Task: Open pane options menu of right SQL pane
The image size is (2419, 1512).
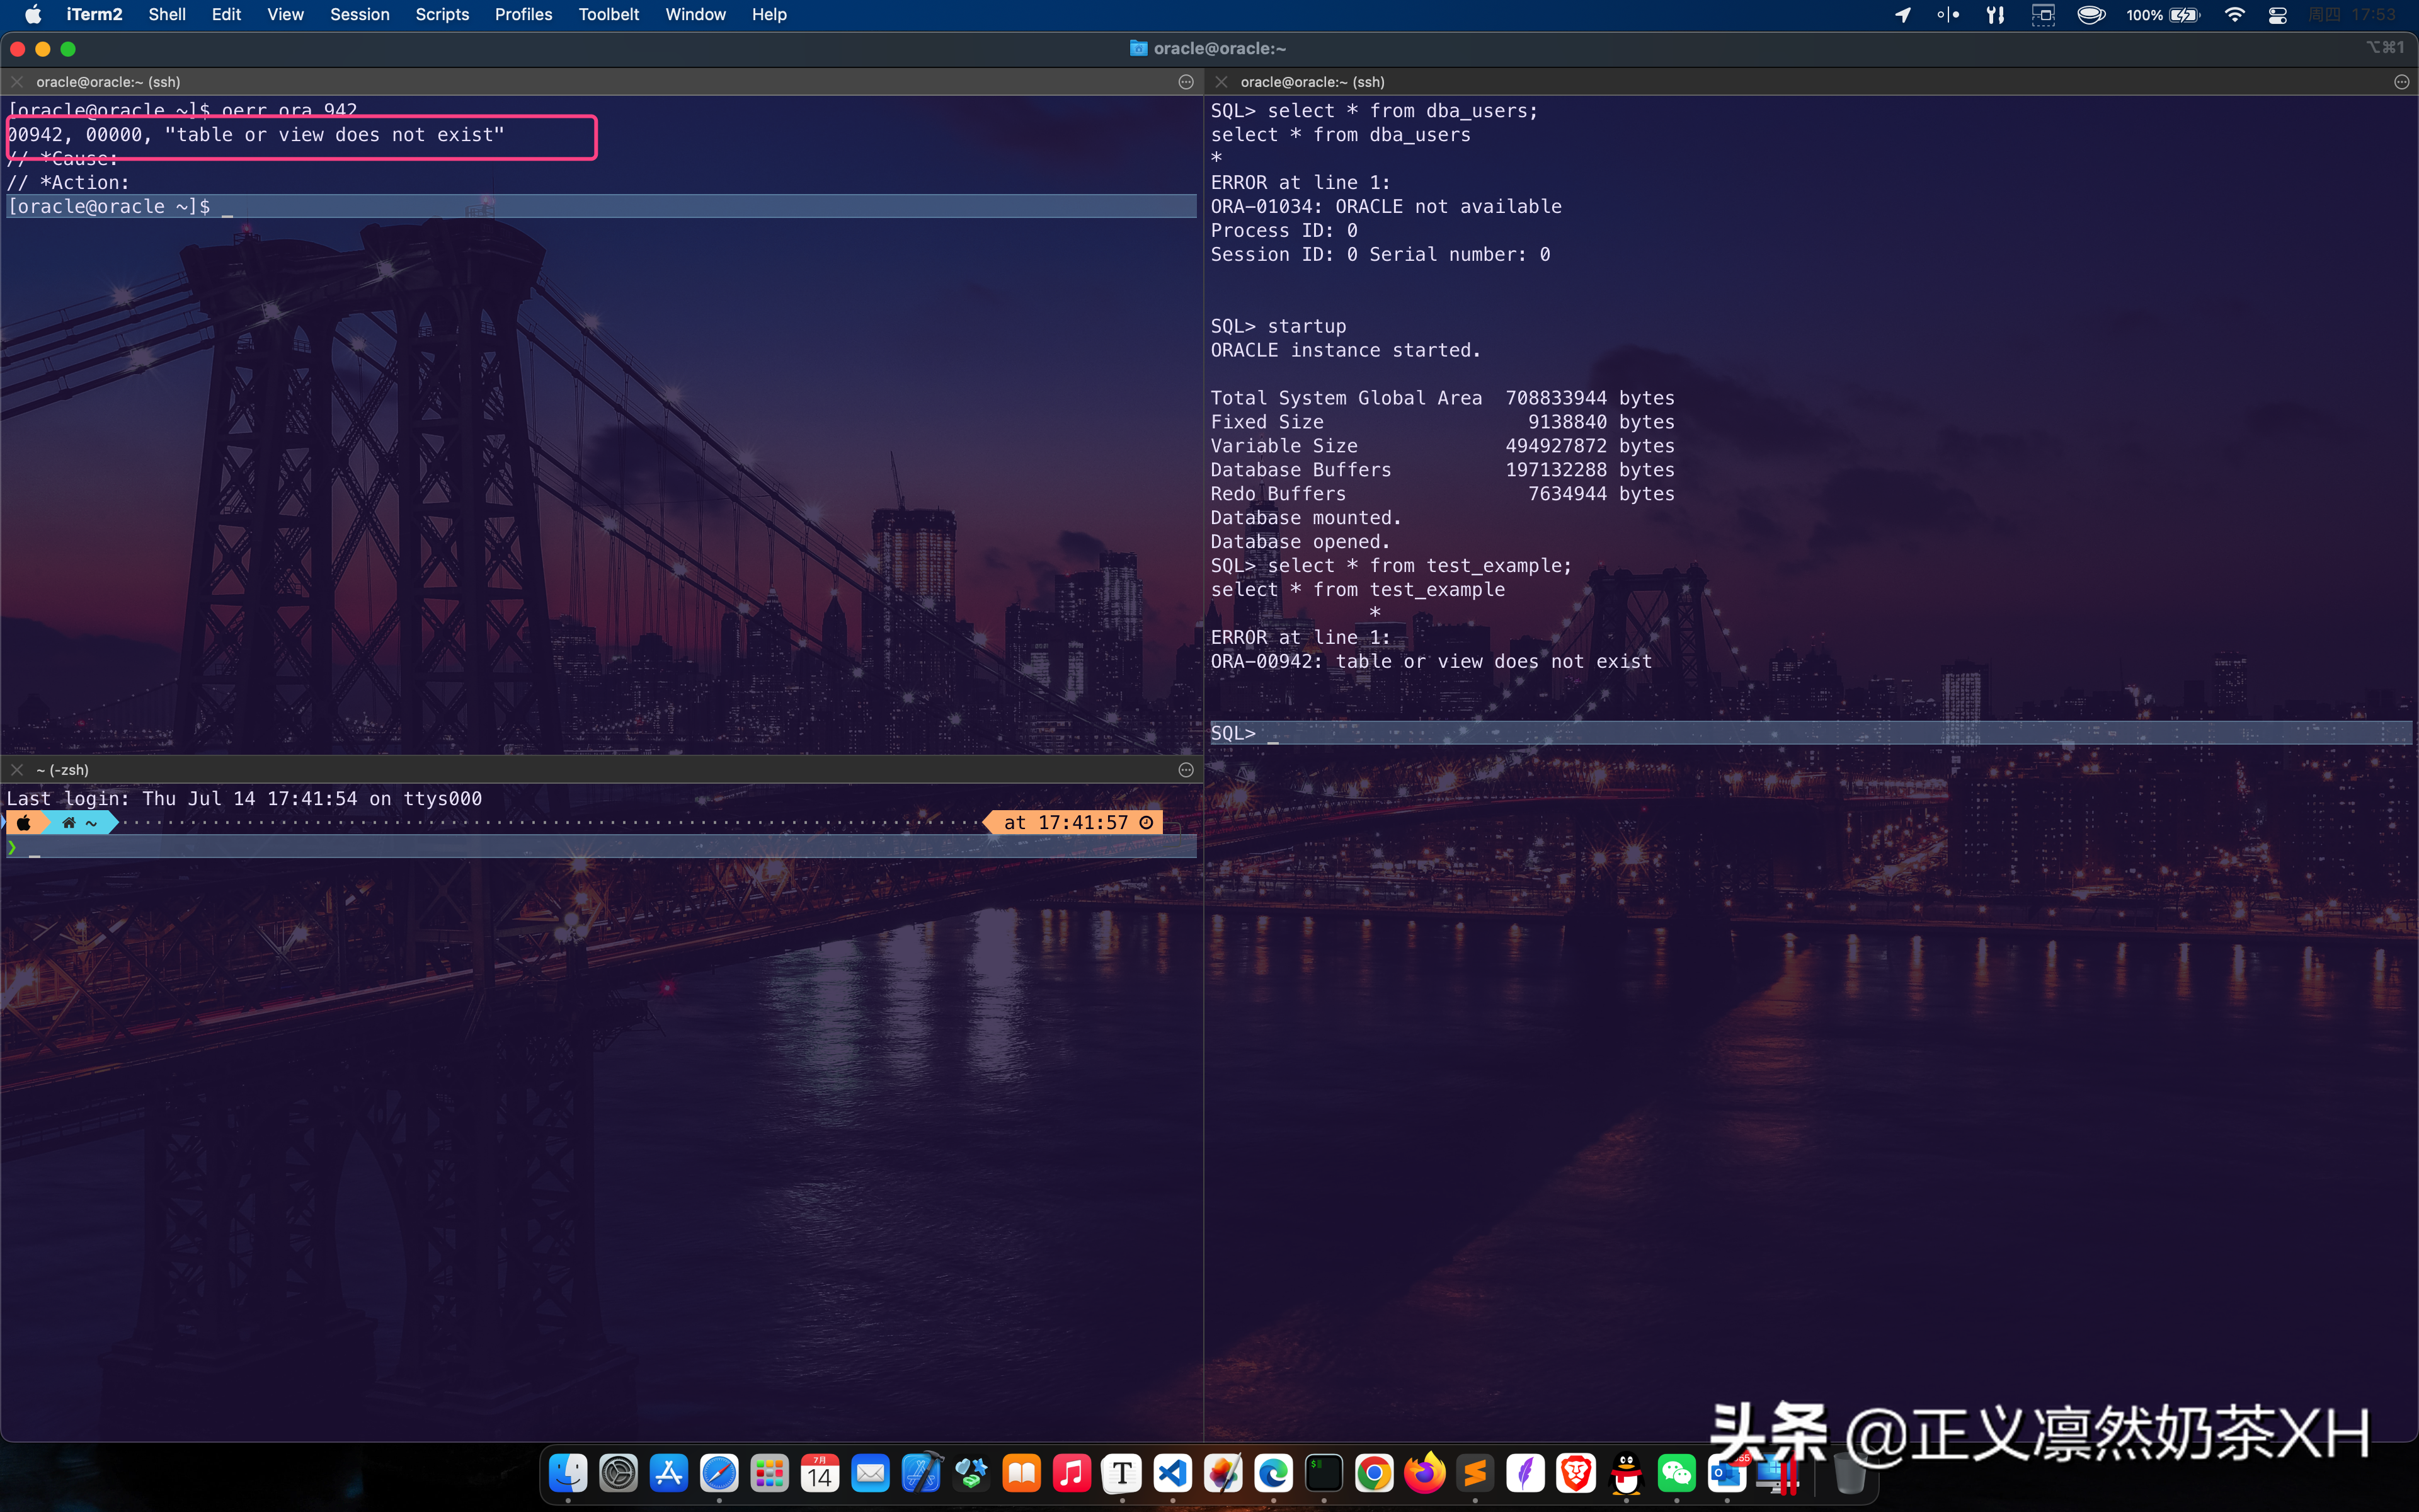Action: (x=2401, y=82)
